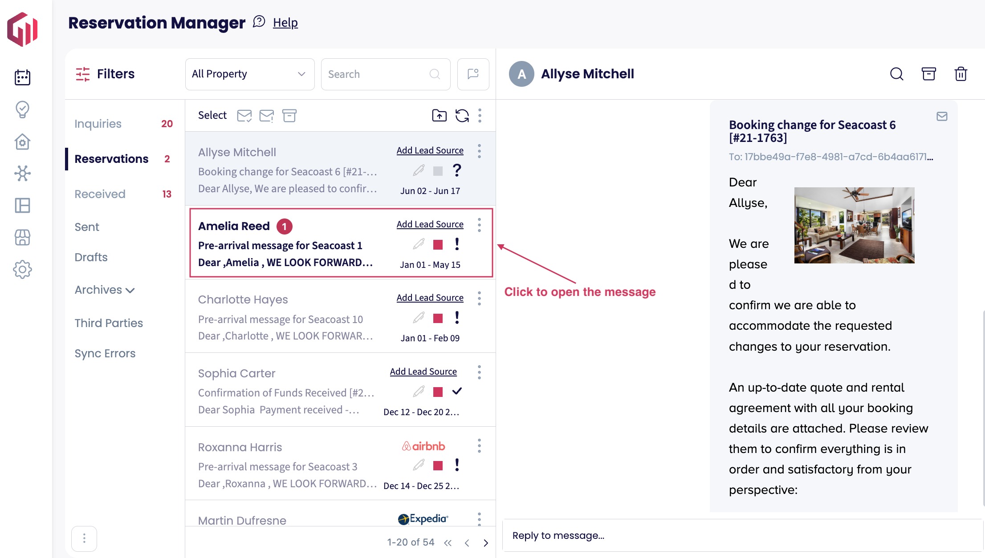Click Select to choose messages
The image size is (985, 558).
click(x=212, y=115)
